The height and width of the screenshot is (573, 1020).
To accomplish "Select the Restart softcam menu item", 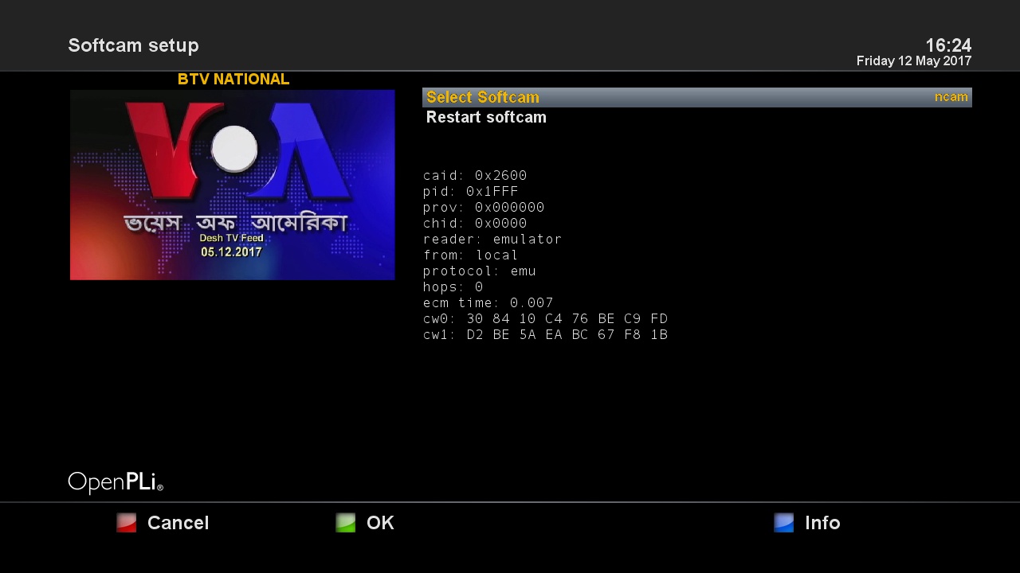I will coord(486,118).
